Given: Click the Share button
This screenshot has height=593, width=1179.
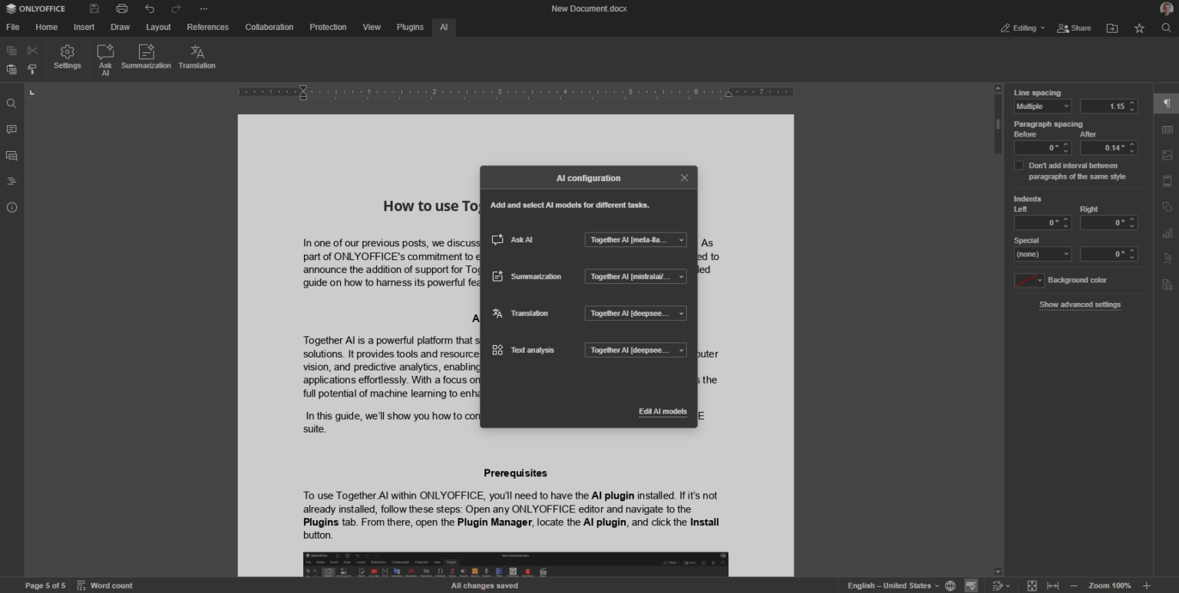Looking at the screenshot, I should (1074, 28).
